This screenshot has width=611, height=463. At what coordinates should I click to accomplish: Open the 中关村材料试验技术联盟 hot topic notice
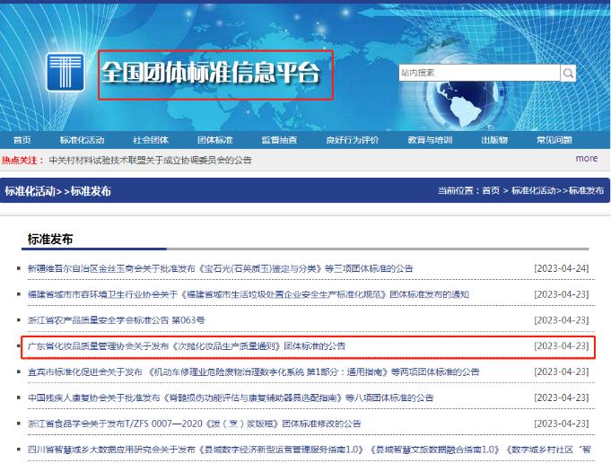click(150, 161)
